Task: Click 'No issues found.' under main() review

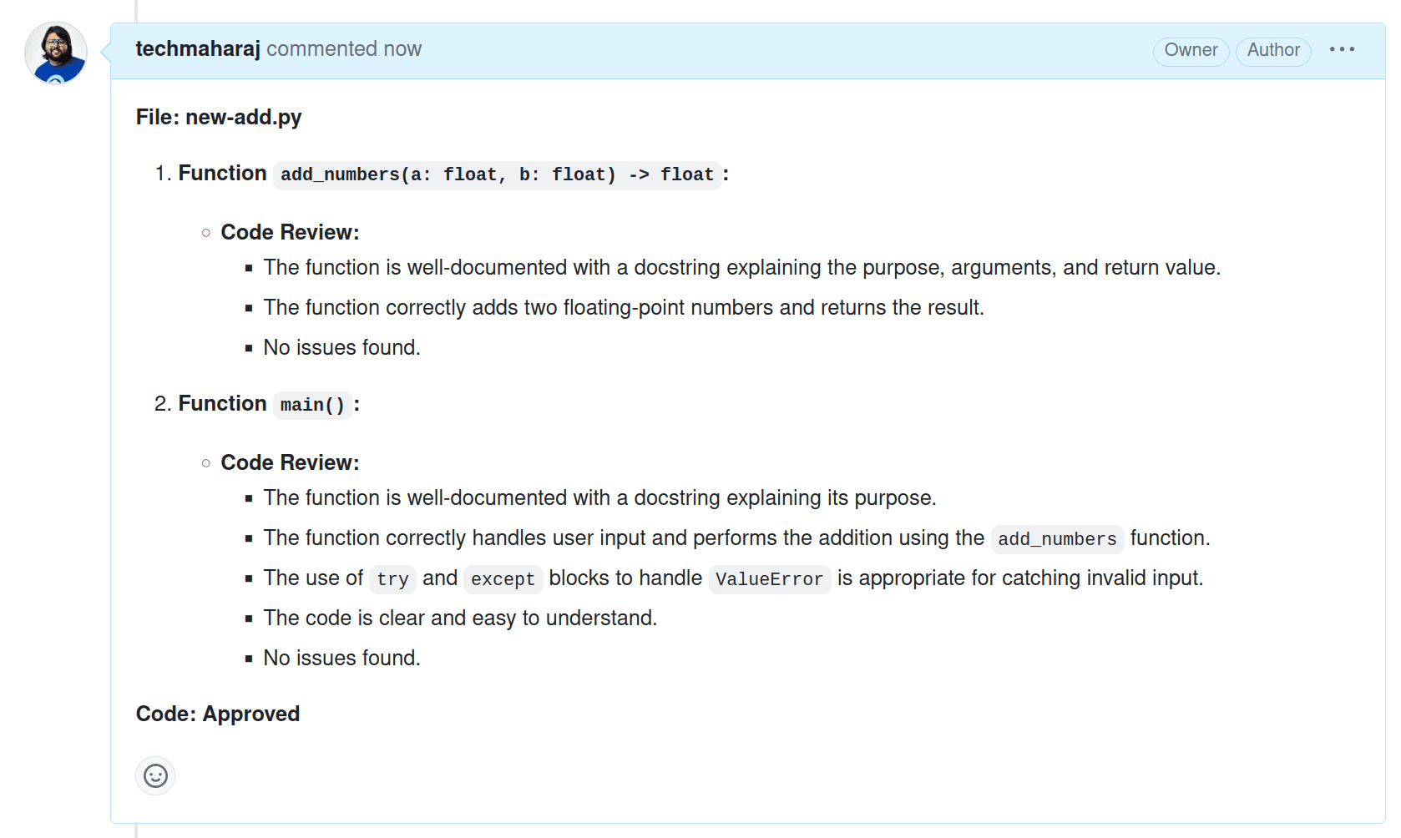Action: 341,659
